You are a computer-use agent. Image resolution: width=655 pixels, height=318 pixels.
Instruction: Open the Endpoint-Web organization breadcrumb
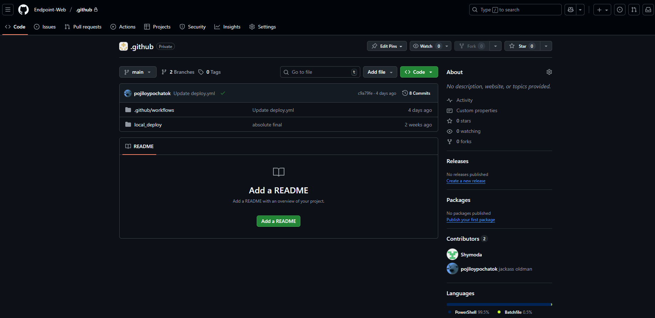(50, 10)
